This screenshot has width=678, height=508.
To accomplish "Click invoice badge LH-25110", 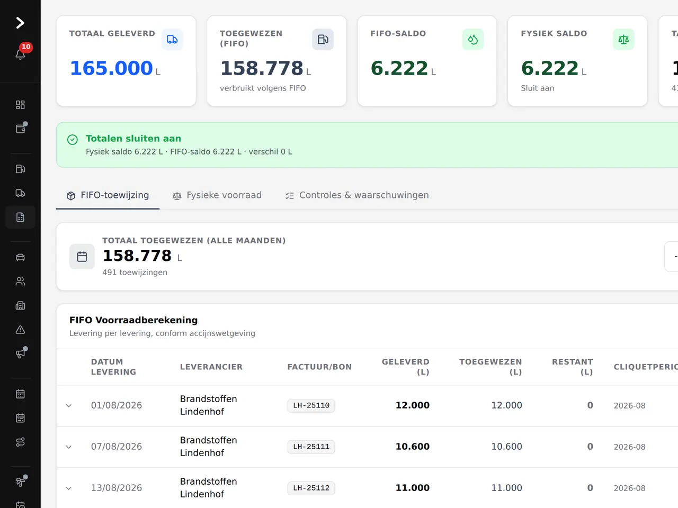I will [x=311, y=405].
